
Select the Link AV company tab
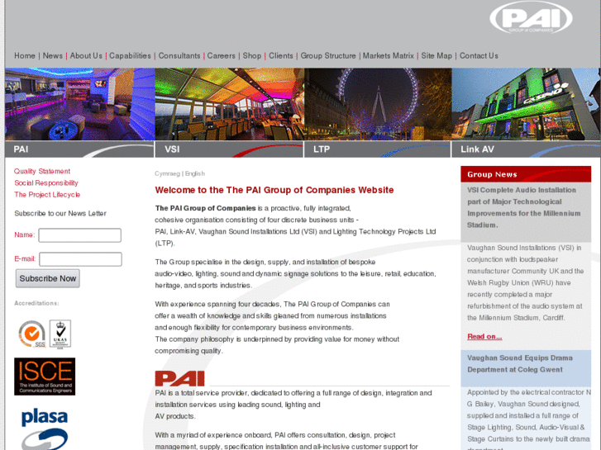coord(527,149)
